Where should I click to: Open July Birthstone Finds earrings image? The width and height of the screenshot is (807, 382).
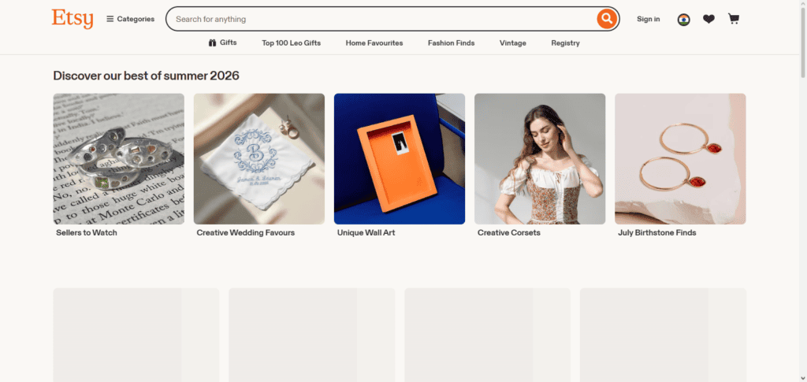point(680,159)
